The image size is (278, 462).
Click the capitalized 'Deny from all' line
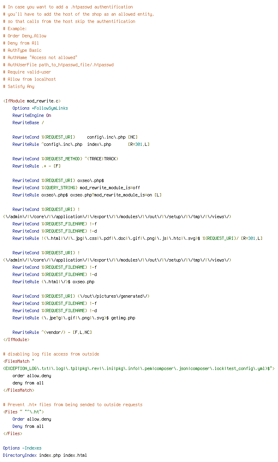[x=28, y=426]
